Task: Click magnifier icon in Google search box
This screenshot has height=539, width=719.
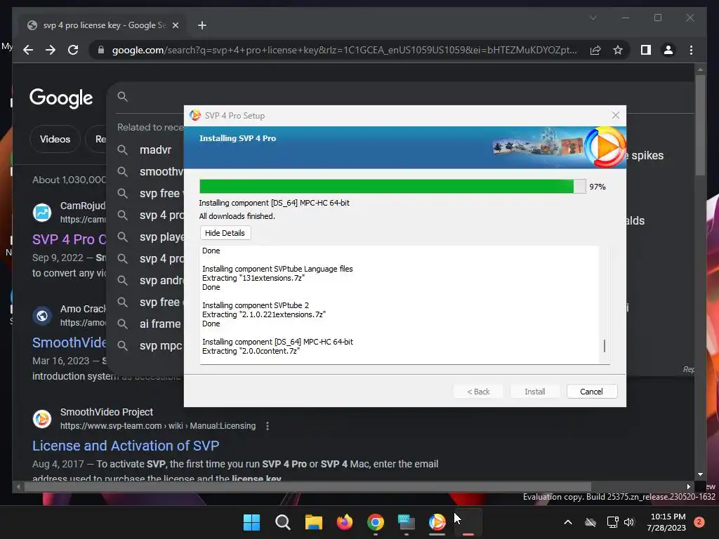Action: point(122,96)
